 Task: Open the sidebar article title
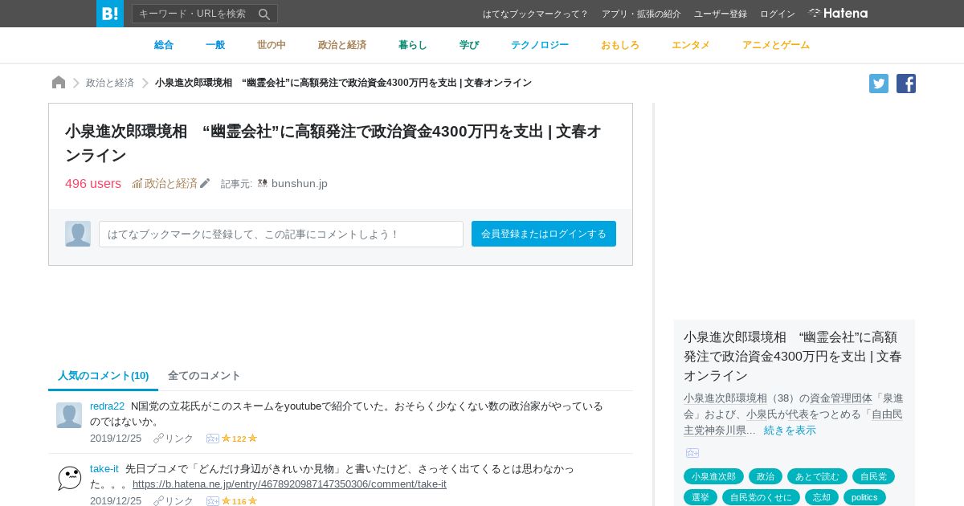point(794,356)
